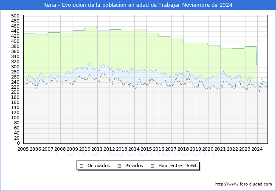Screen dimensions: 276x191
Task: Click the 380 y-axis value
Action: click(x=15, y=47)
